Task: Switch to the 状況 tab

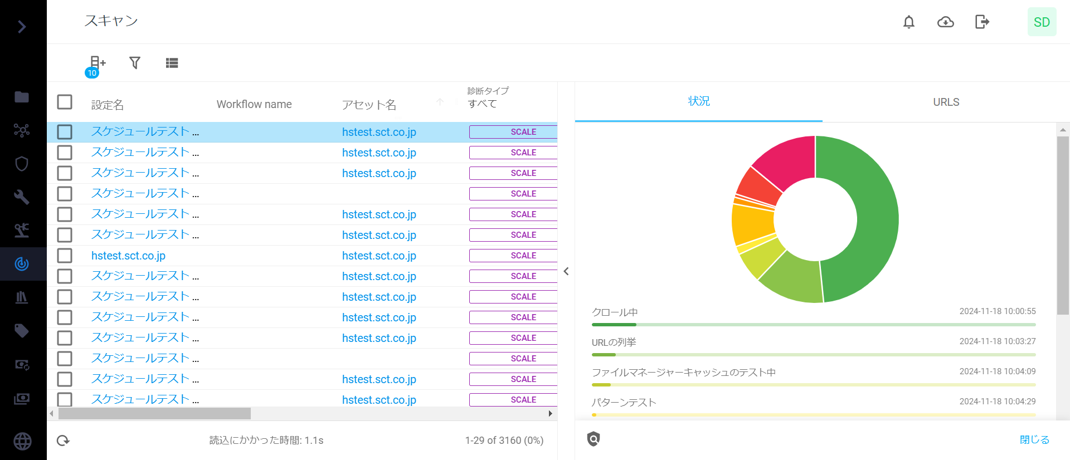Action: 699,102
